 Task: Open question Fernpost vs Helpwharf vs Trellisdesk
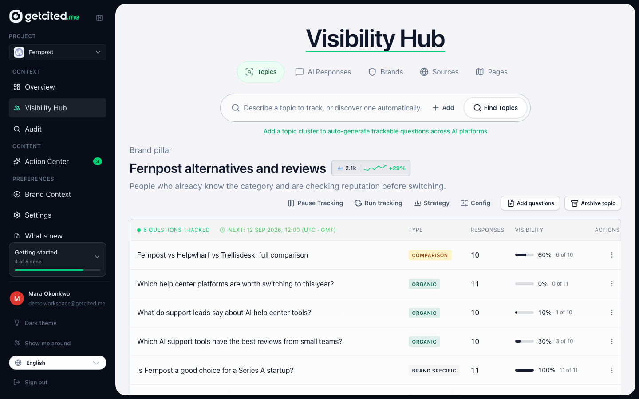223,255
